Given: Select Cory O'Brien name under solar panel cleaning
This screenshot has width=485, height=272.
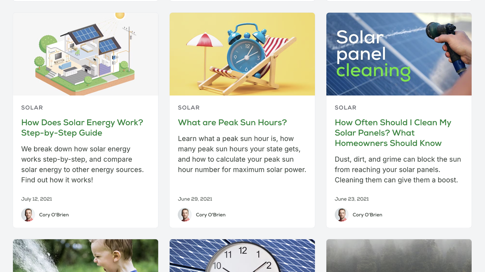Looking at the screenshot, I should tap(367, 215).
